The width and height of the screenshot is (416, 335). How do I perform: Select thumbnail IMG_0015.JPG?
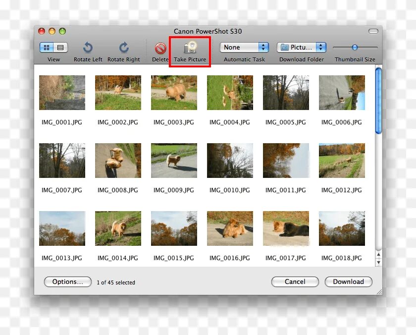tap(174, 228)
